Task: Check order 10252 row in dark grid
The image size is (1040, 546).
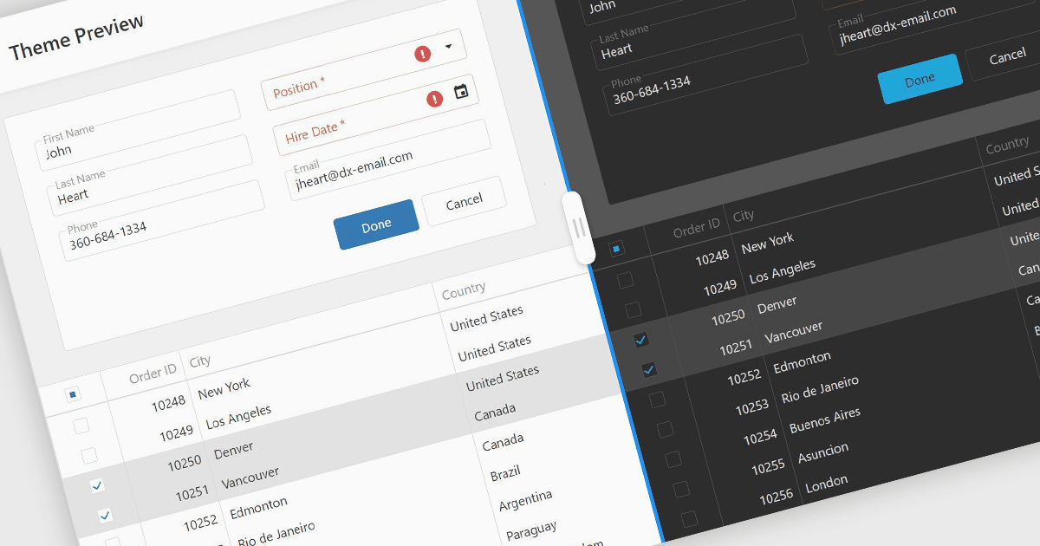Action: click(x=657, y=400)
